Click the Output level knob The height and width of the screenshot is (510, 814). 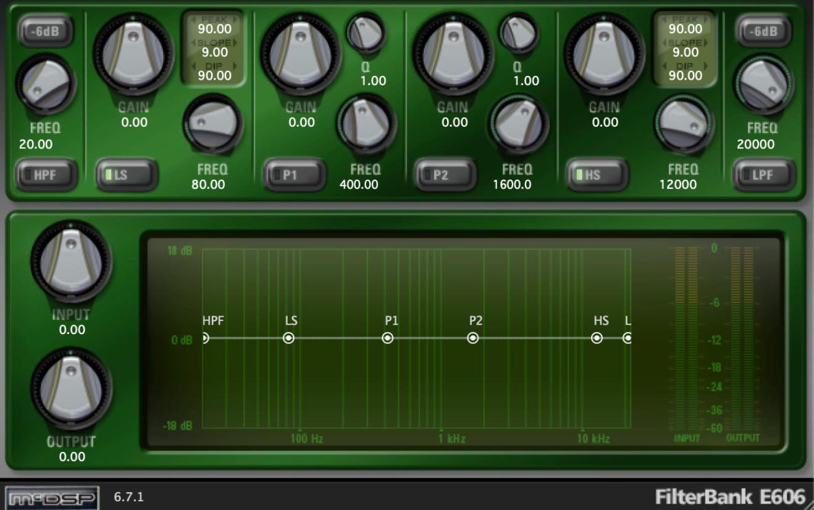coord(72,389)
